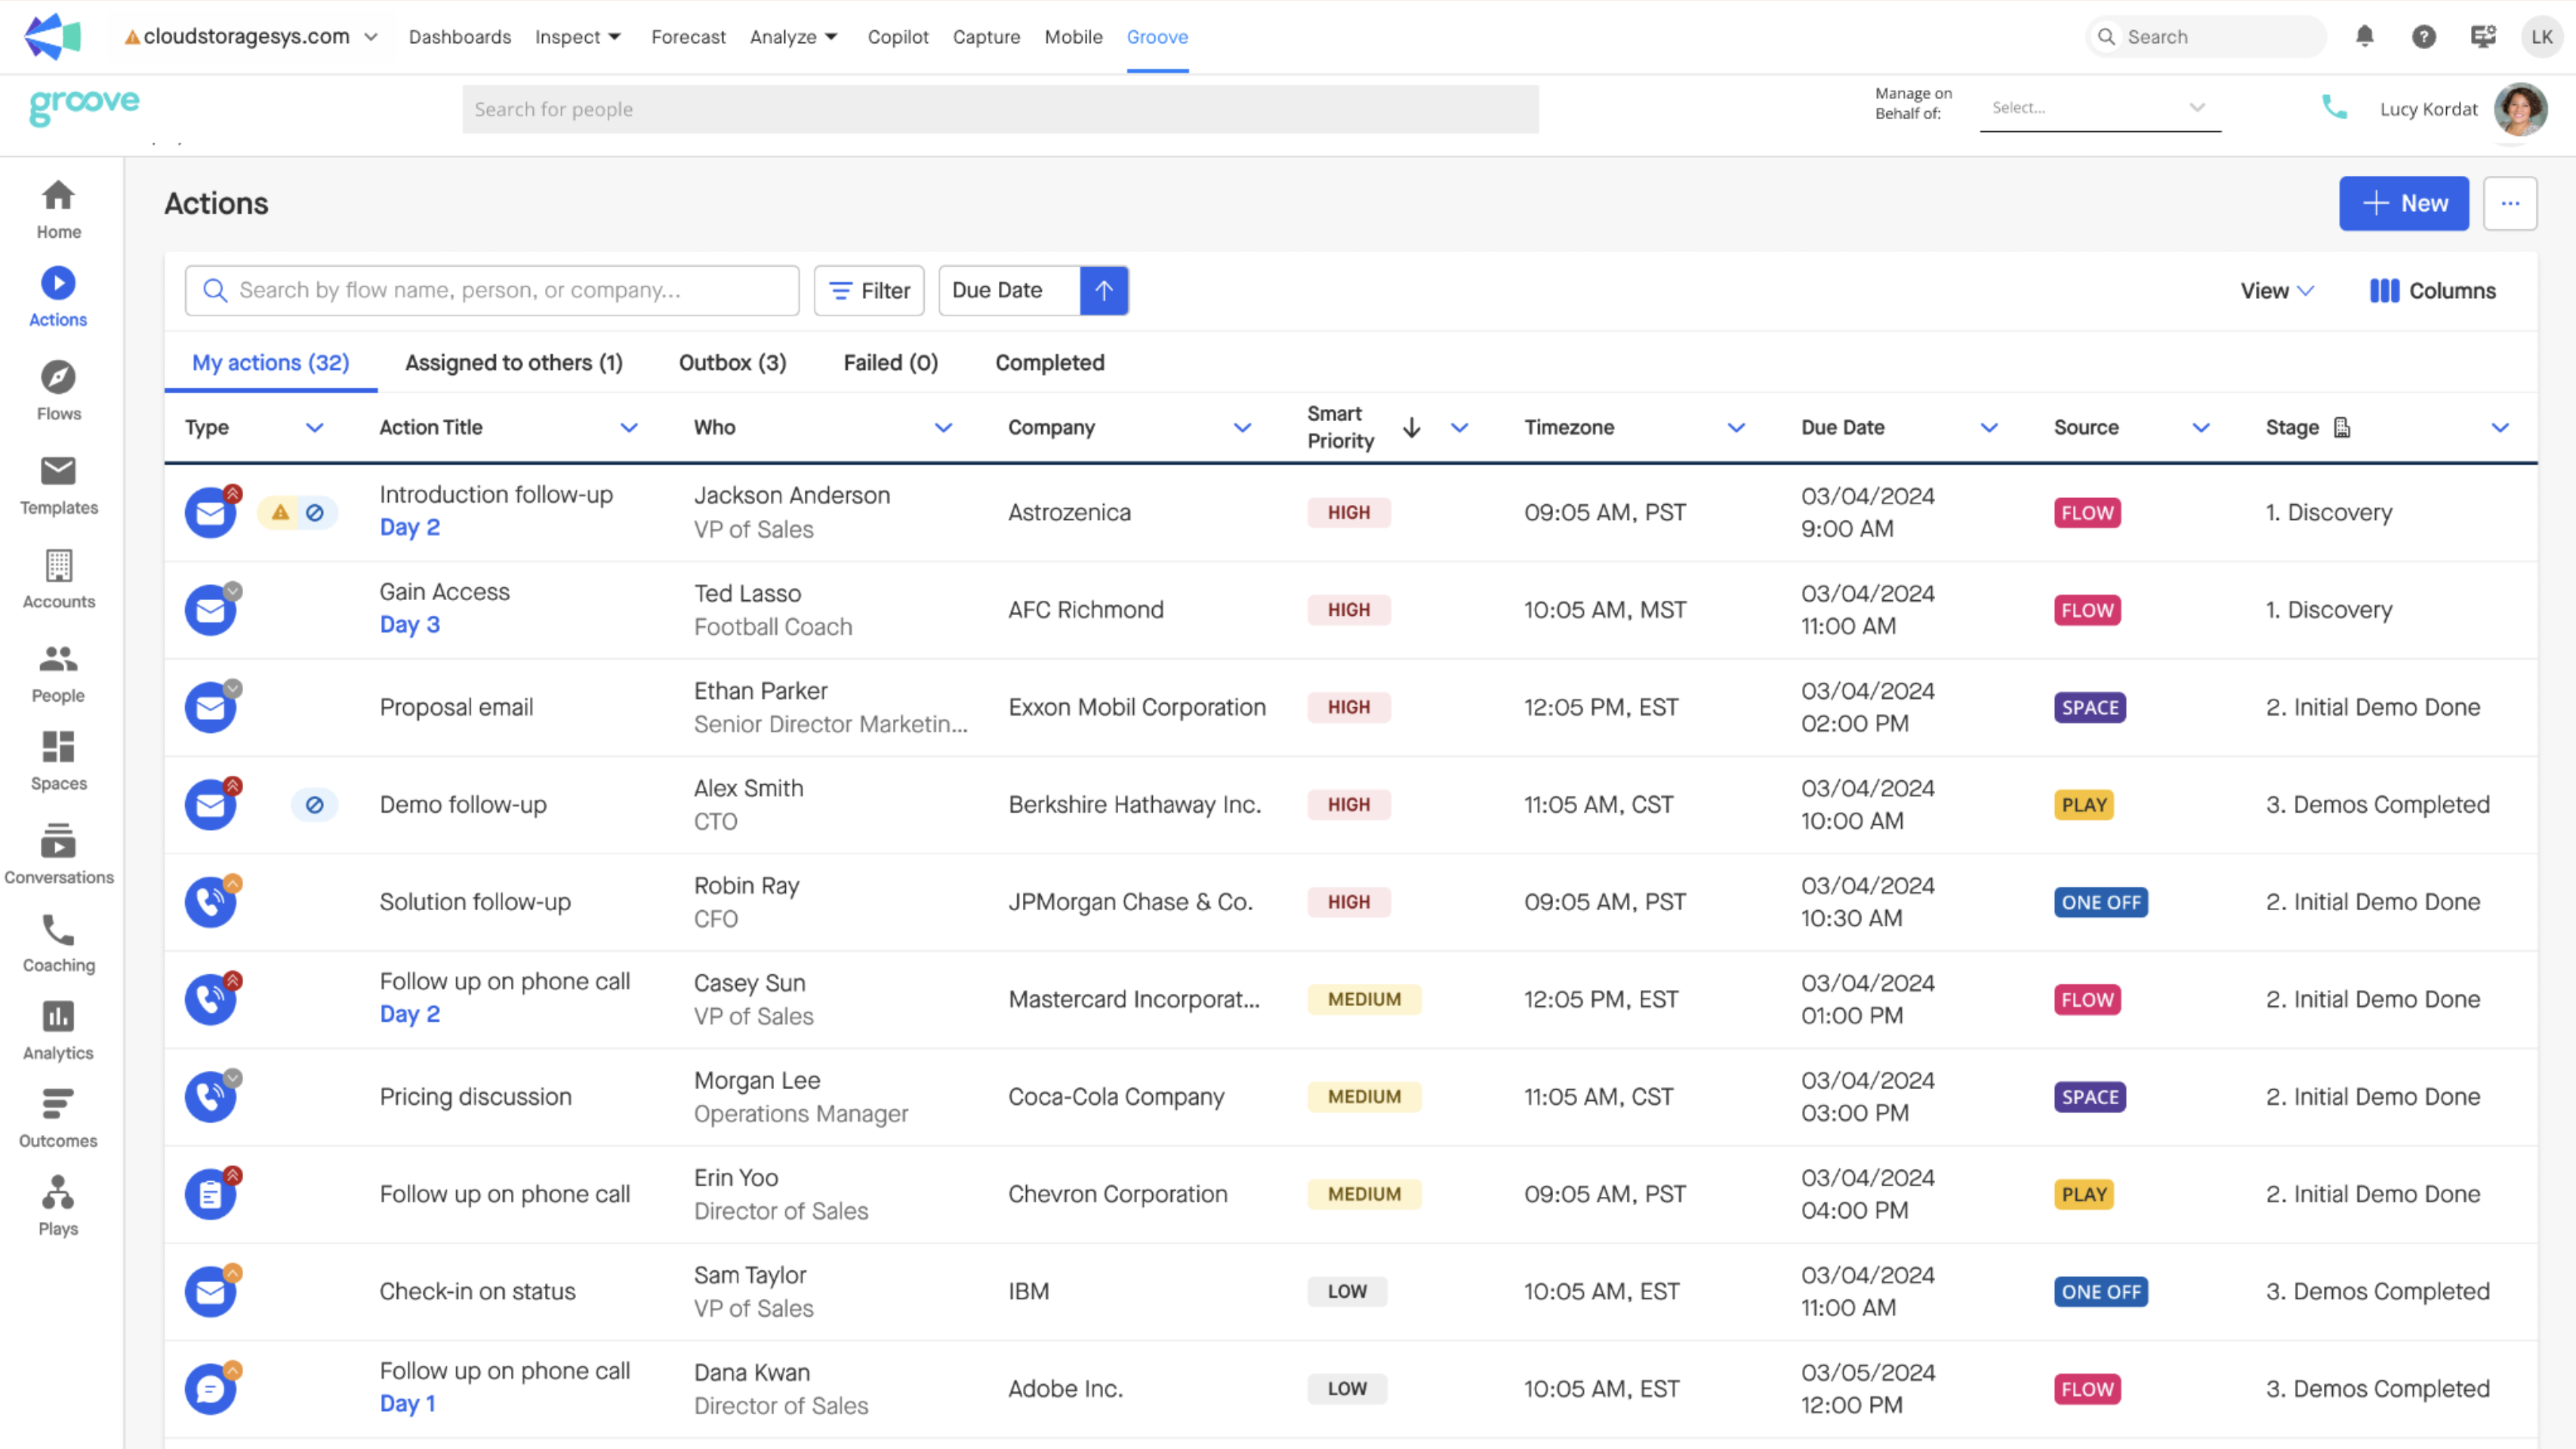
Task: Switch to the Outbox (3) tab
Action: 732,363
